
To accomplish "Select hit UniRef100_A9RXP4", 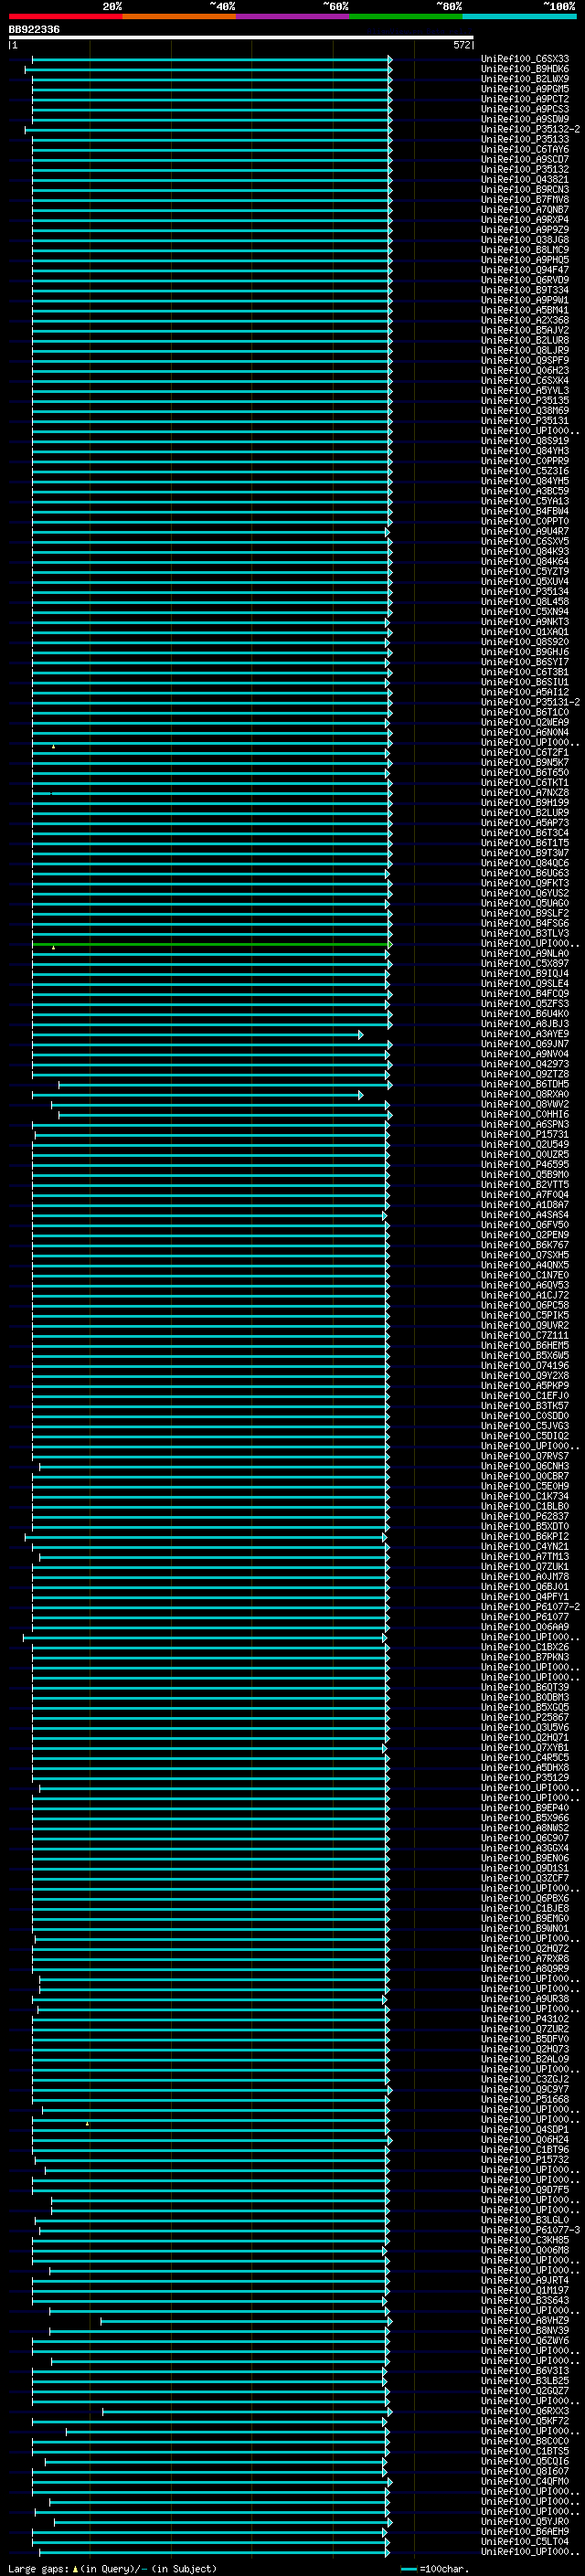I will [x=524, y=220].
